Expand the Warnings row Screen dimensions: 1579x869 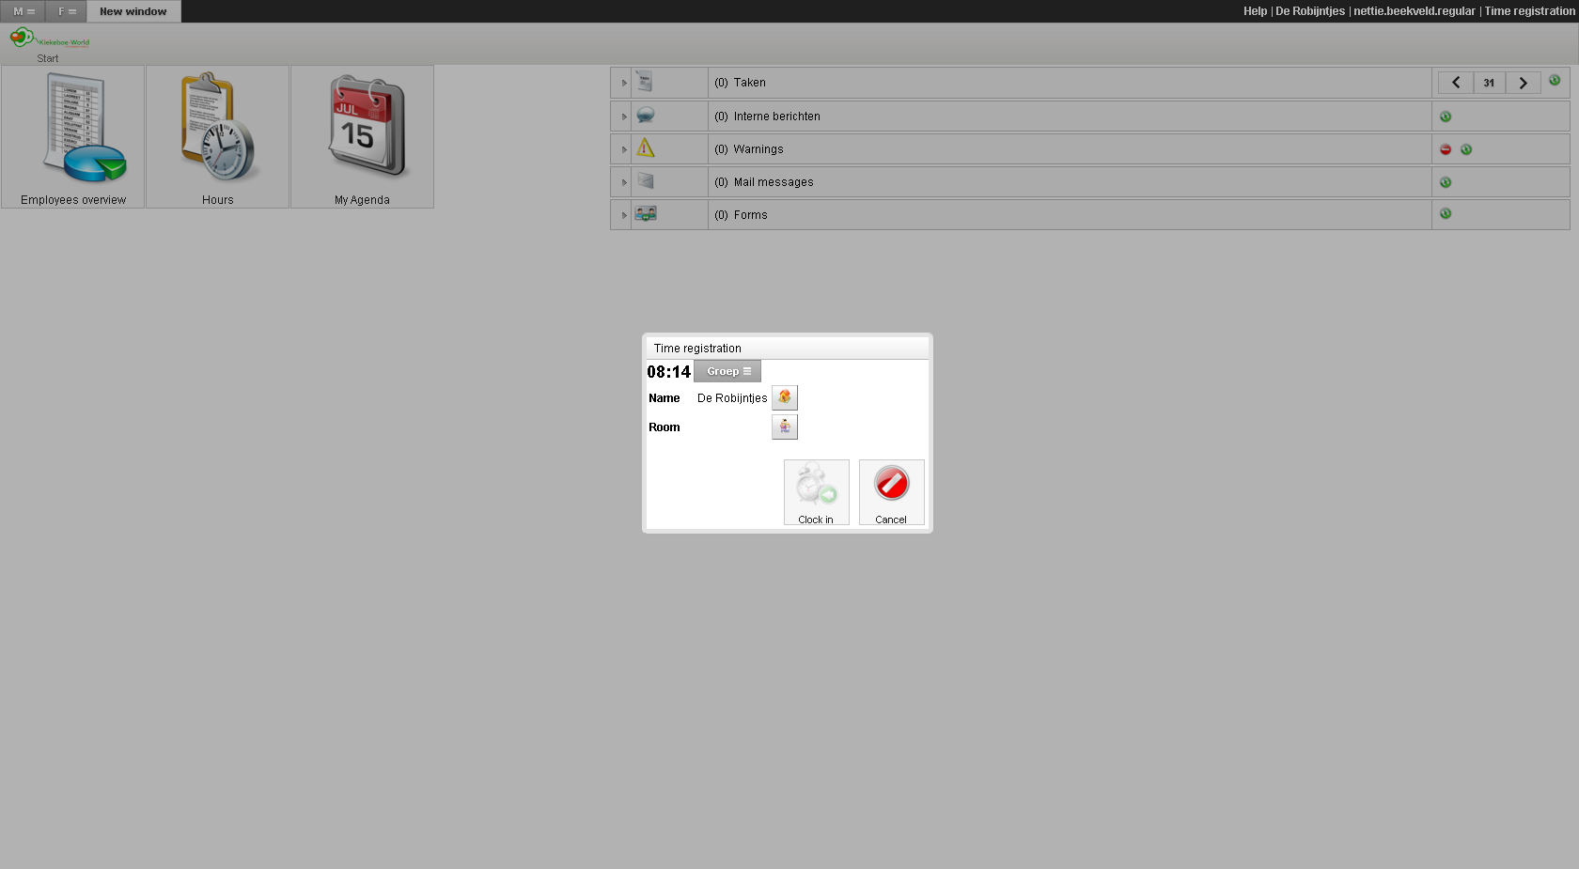[x=624, y=149]
